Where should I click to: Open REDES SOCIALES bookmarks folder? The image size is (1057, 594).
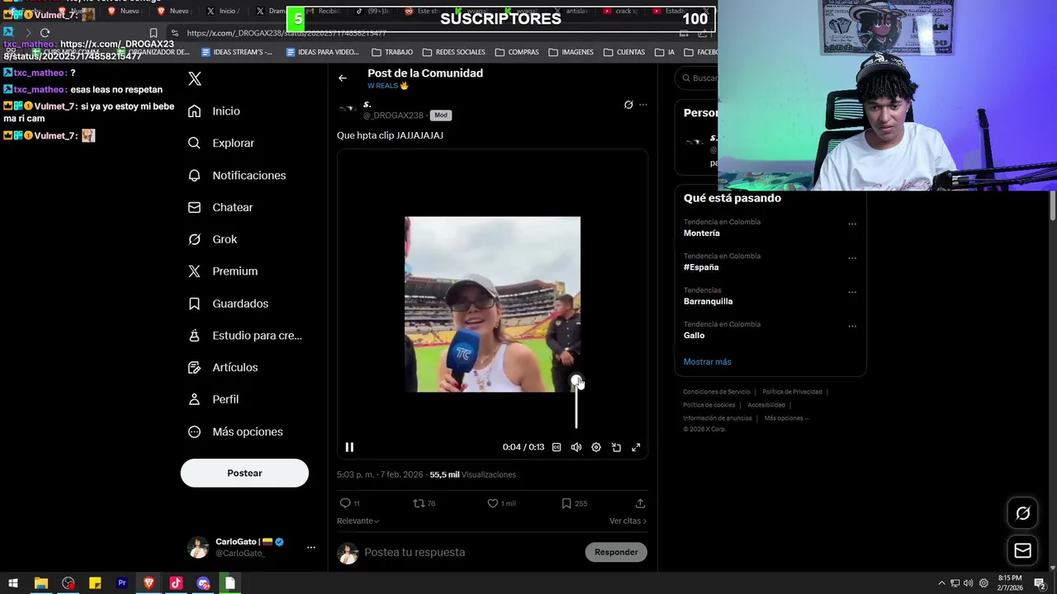click(453, 52)
